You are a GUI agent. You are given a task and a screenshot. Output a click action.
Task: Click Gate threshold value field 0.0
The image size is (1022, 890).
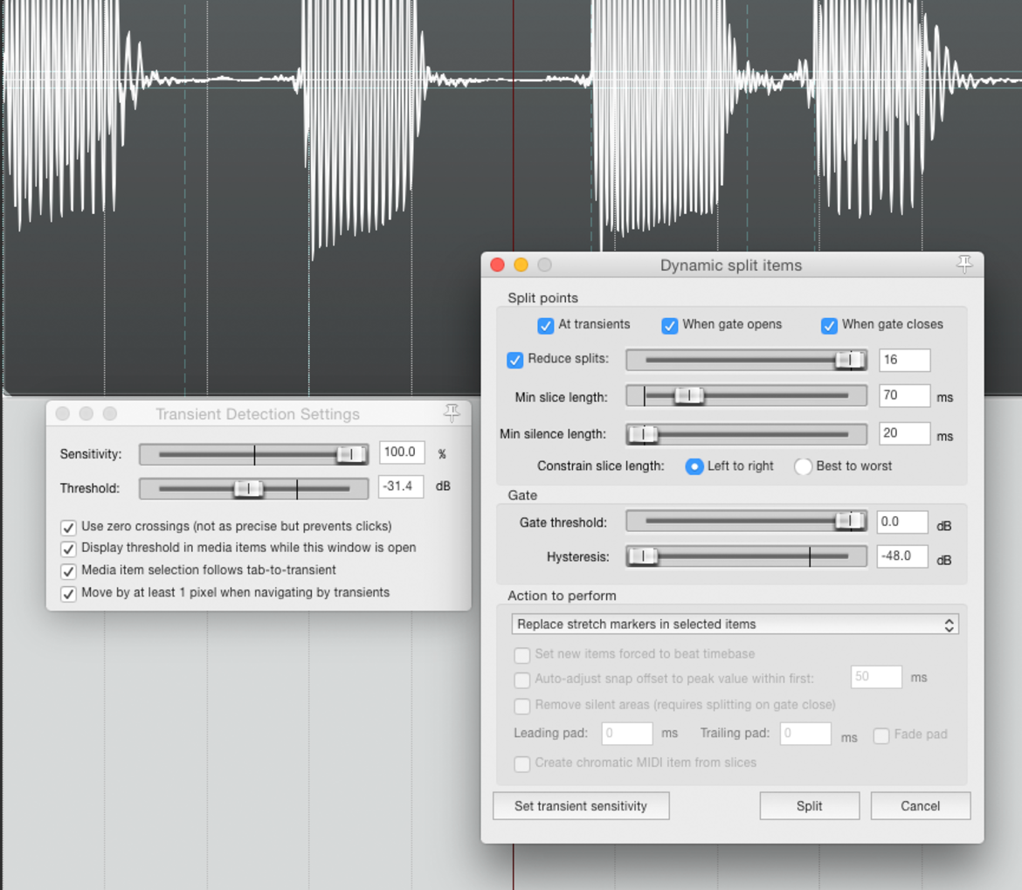pyautogui.click(x=902, y=522)
